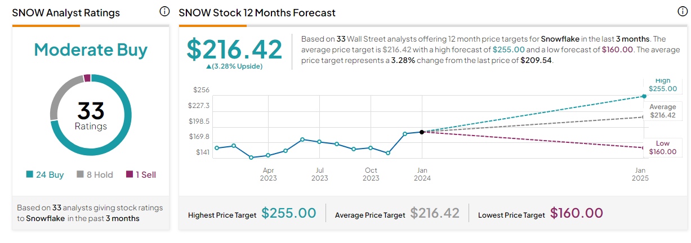Click the info icon beside SNOW Analyst Ratings
The width and height of the screenshot is (691, 243).
[164, 12]
